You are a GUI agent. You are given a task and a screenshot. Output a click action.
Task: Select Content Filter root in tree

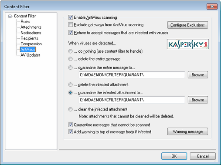click(25, 16)
